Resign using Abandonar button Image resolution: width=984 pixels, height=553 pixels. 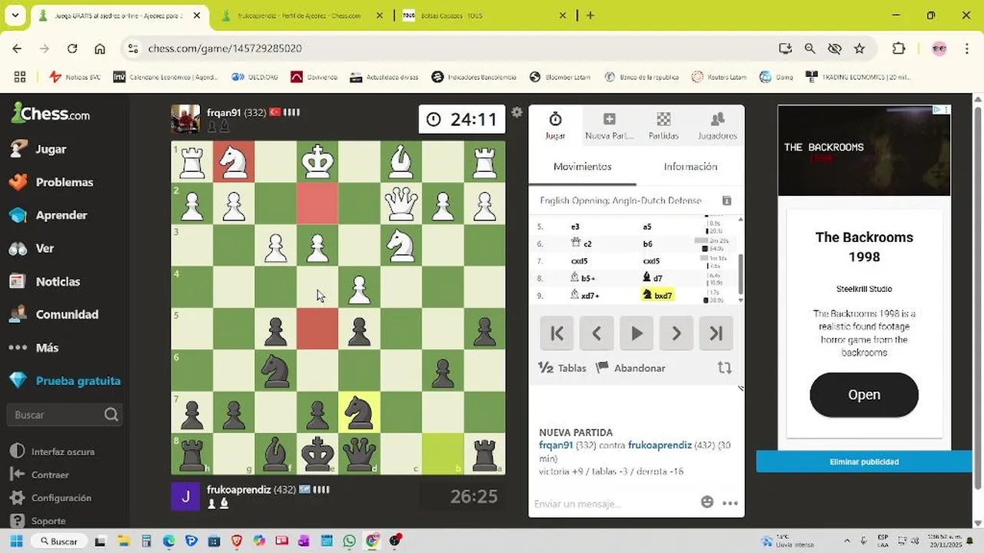coord(631,368)
